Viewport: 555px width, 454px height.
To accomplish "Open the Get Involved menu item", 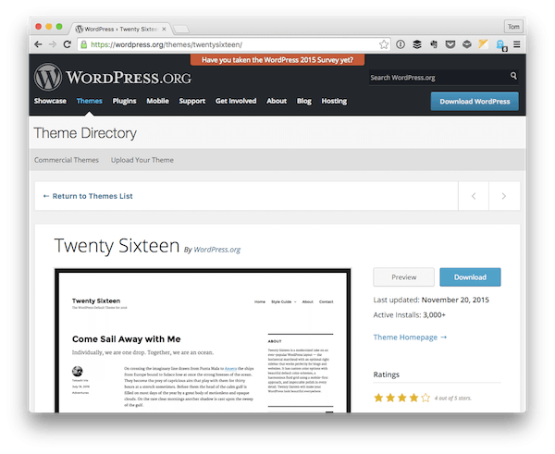I will click(236, 101).
